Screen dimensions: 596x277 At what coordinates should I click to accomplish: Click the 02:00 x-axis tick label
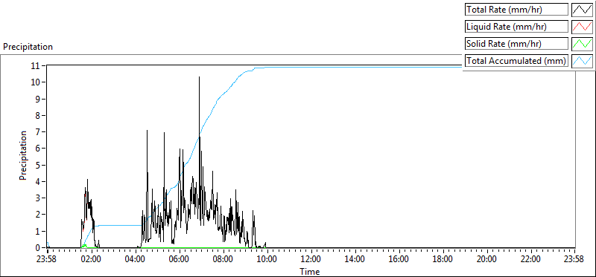92,260
